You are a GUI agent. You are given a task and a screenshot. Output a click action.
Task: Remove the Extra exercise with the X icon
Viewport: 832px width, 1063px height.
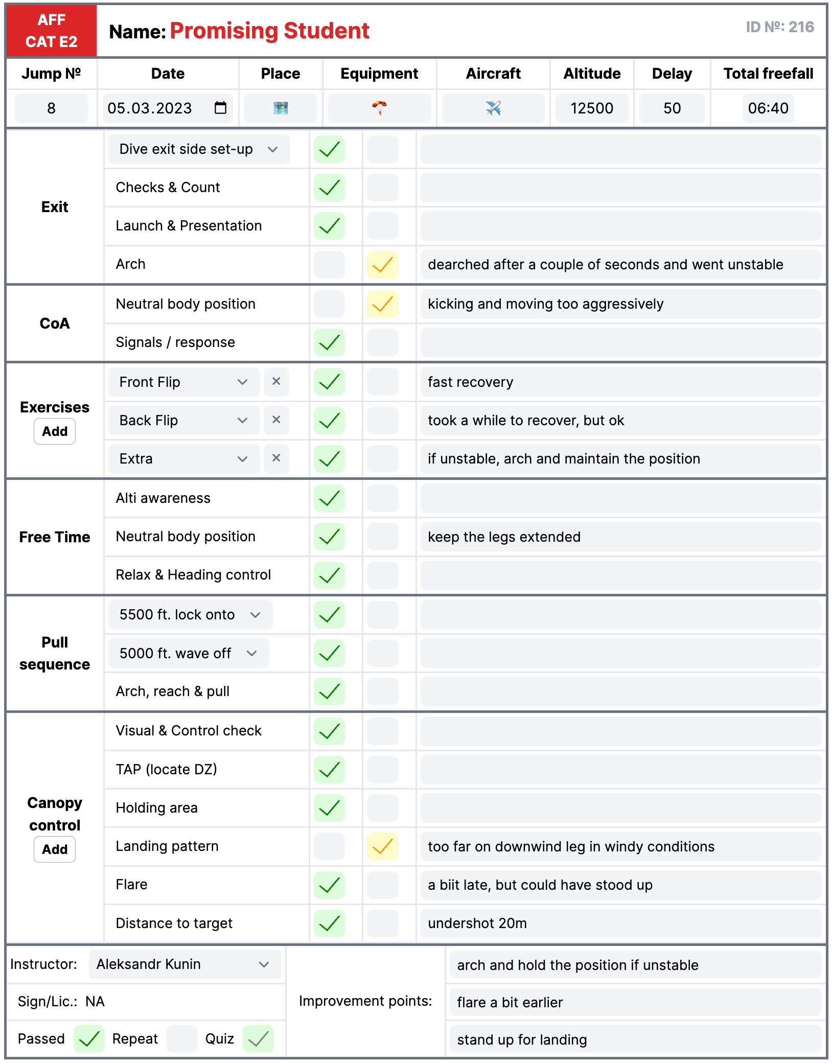pos(276,458)
